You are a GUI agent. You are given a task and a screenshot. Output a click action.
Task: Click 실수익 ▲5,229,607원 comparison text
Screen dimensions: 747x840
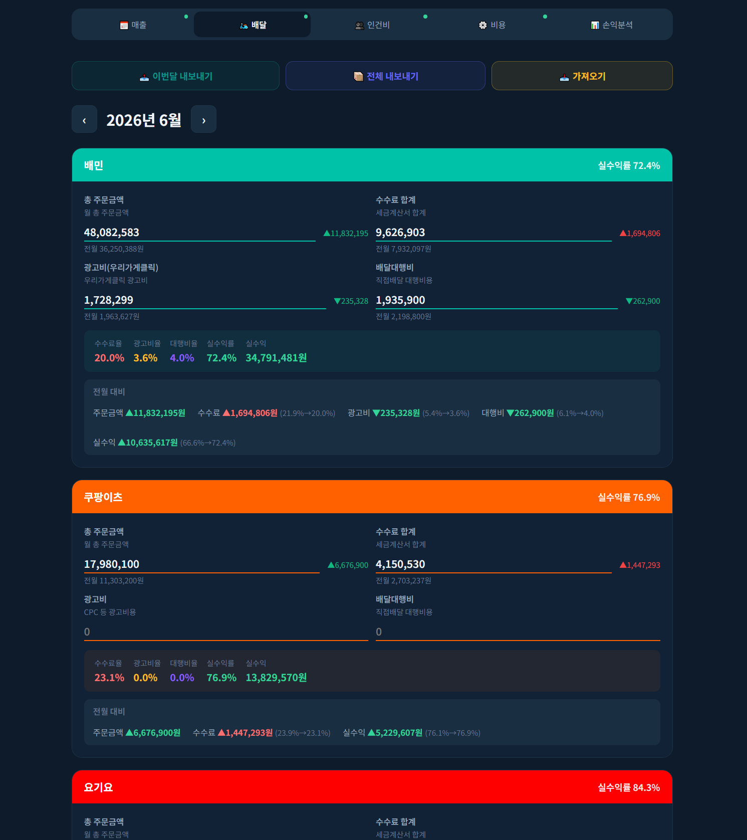[x=412, y=733]
